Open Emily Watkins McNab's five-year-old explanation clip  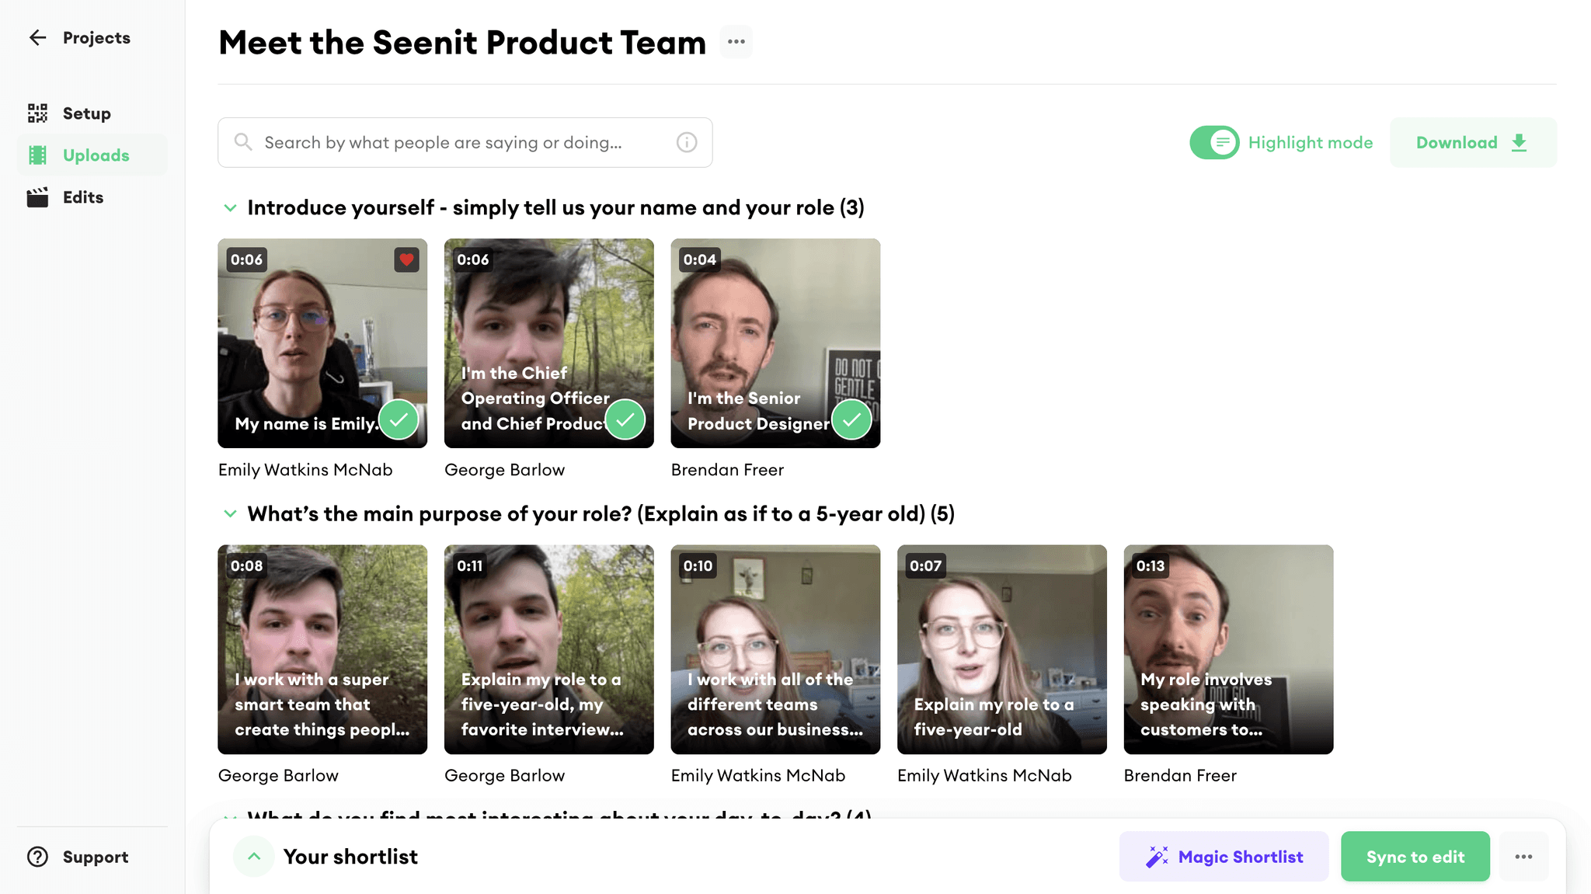click(x=1001, y=649)
